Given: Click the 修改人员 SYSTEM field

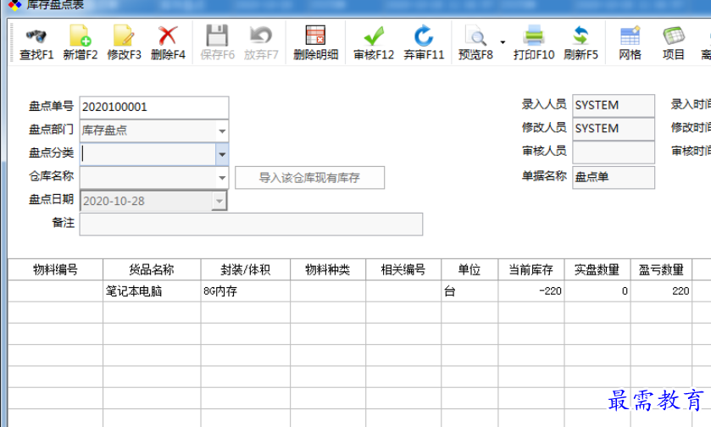Looking at the screenshot, I should pos(614,129).
